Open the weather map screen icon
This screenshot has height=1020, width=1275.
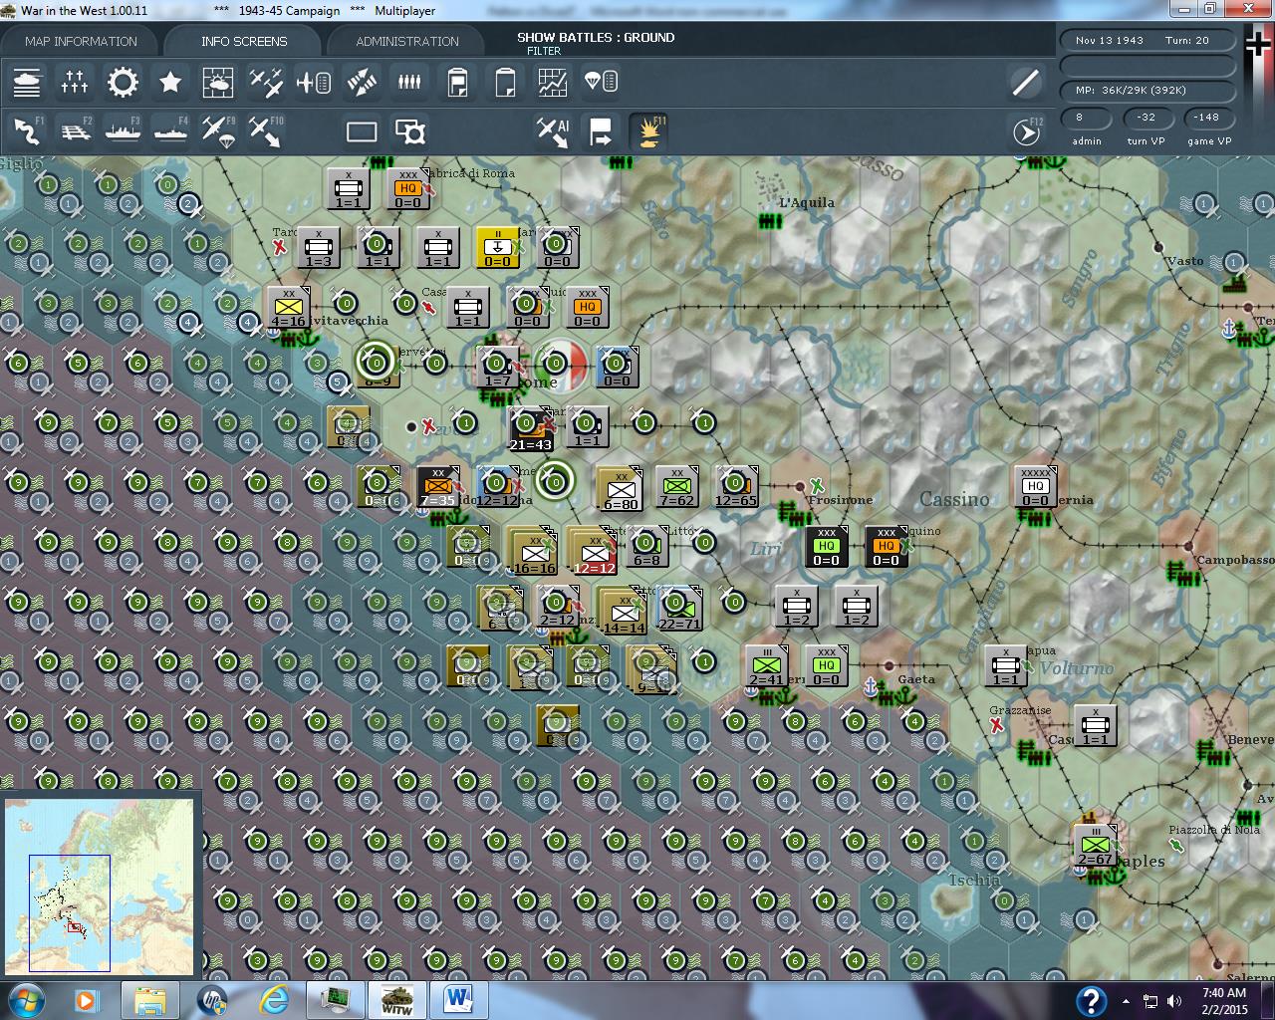pyautogui.click(x=218, y=82)
